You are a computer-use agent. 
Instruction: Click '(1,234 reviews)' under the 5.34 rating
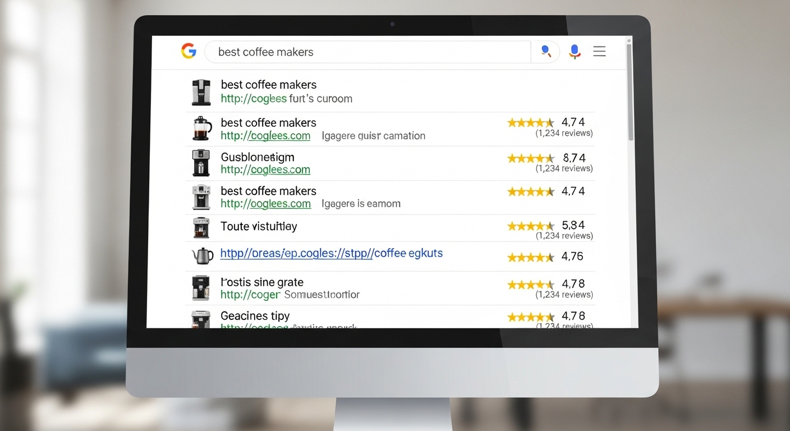click(564, 236)
